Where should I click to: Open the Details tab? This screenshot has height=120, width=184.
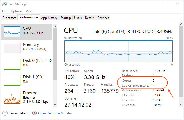click(x=90, y=18)
